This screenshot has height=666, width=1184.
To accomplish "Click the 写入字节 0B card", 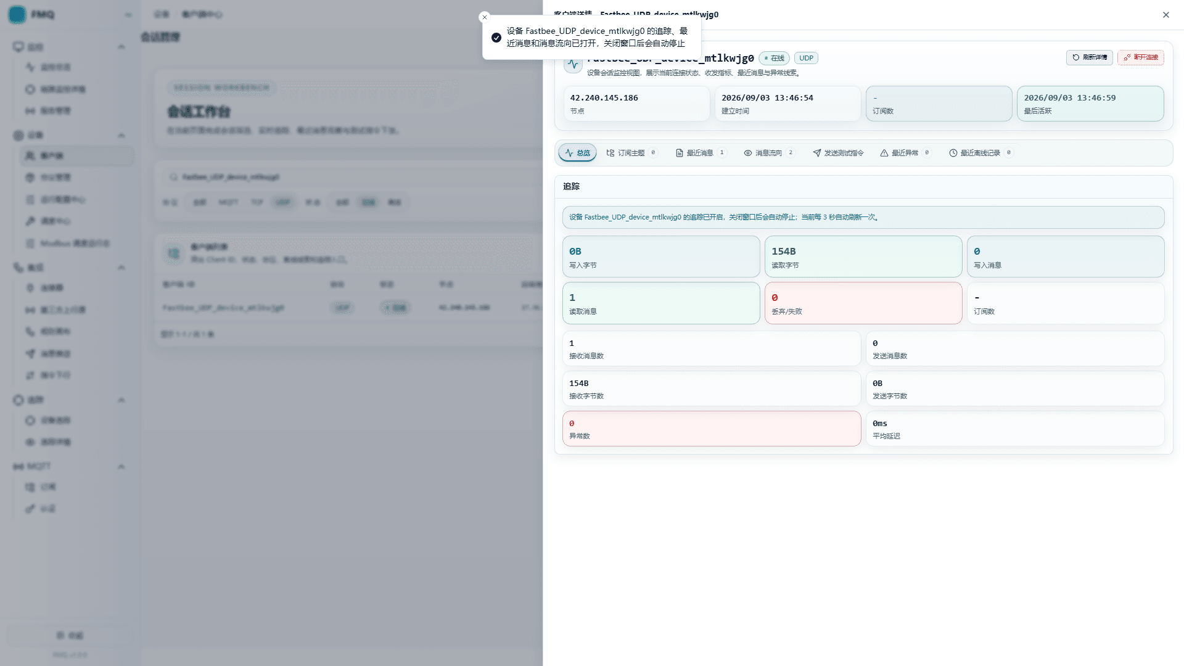I will (x=661, y=257).
